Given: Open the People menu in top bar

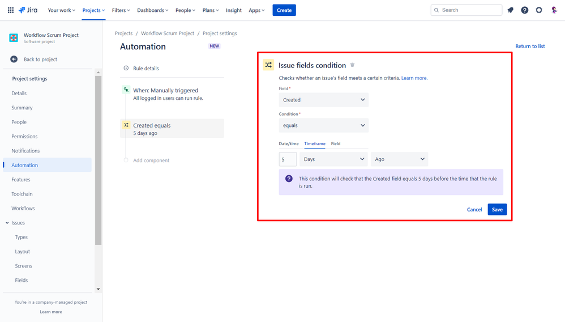Looking at the screenshot, I should point(185,10).
